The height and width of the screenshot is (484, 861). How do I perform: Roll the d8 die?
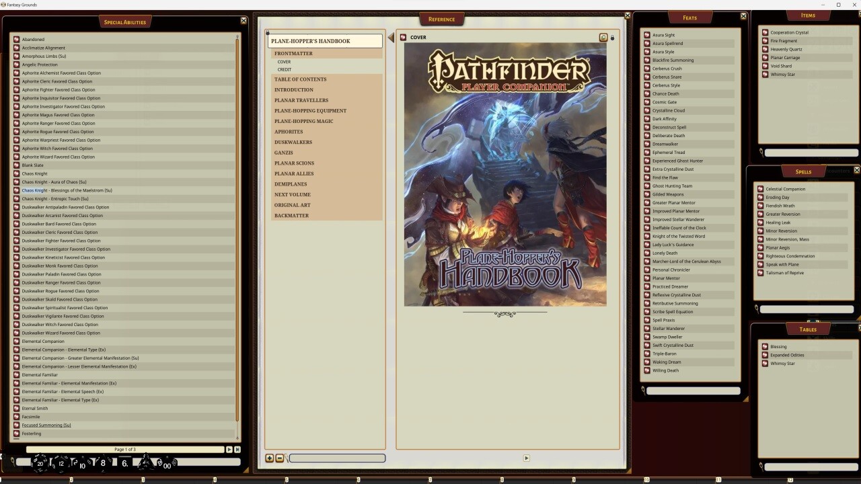coord(102,462)
